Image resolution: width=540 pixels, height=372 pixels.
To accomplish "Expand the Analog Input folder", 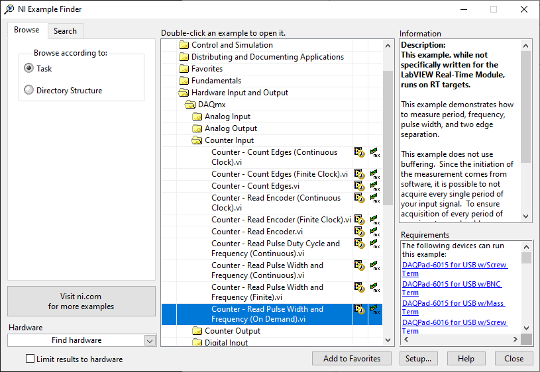I will 197,116.
